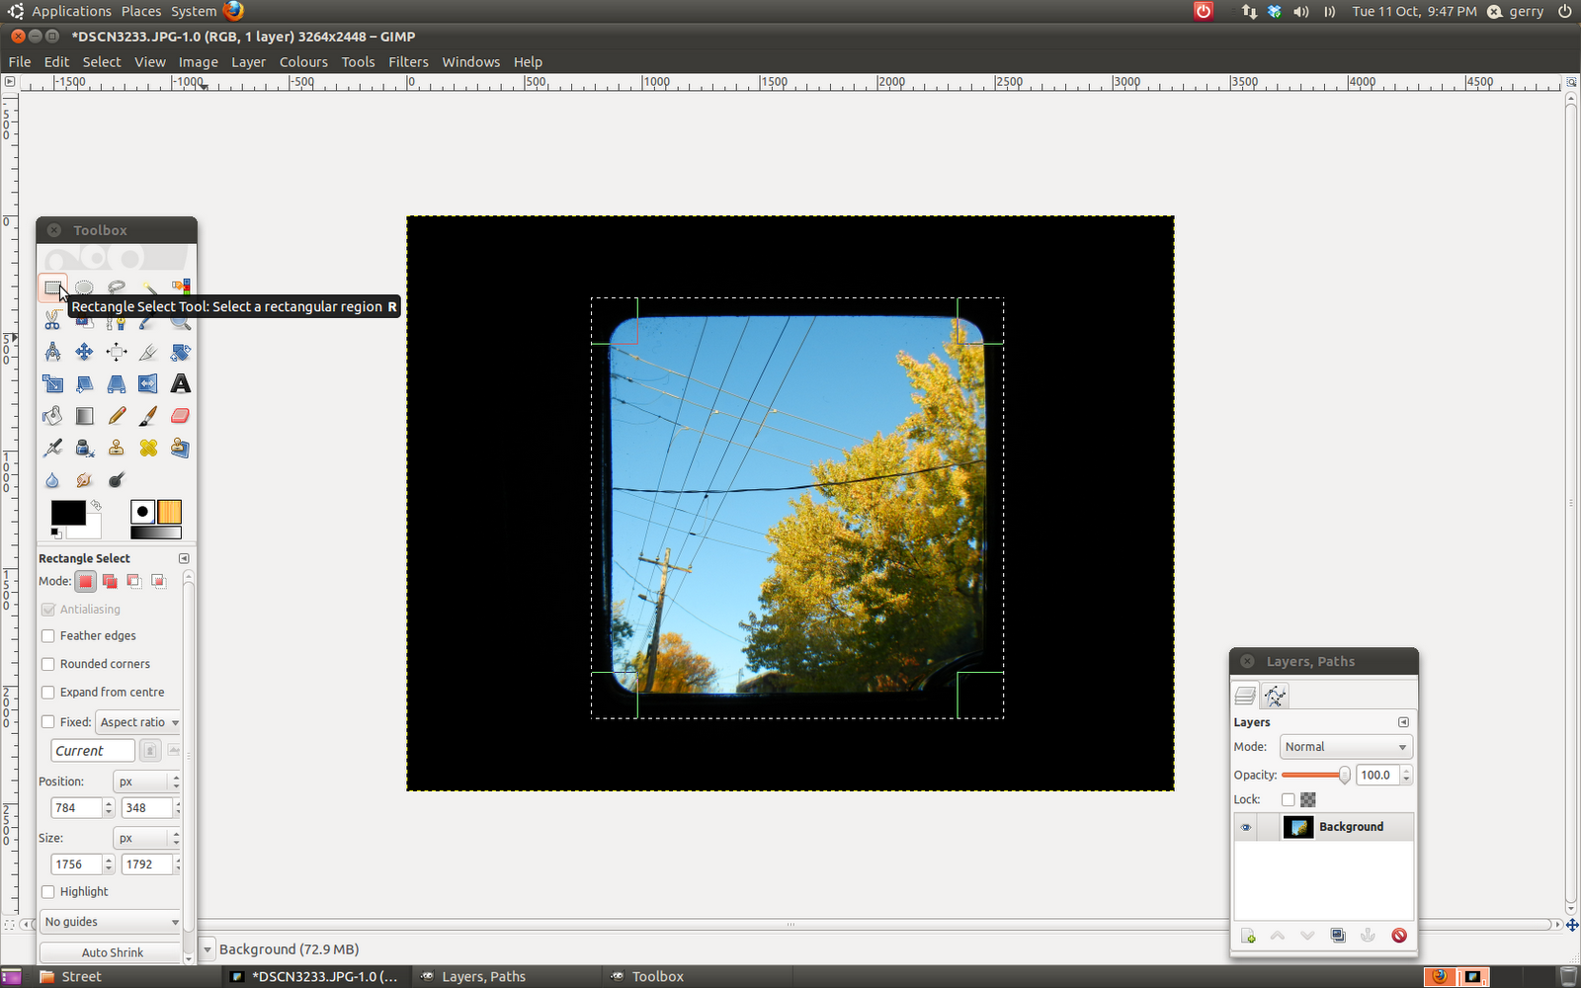Screen dimensions: 1581x988
Task: Select the Move tool
Action: coord(84,352)
